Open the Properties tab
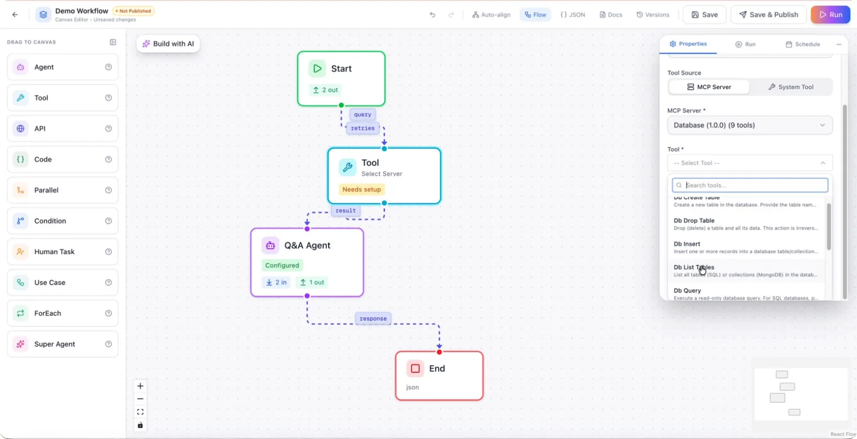 [688, 44]
